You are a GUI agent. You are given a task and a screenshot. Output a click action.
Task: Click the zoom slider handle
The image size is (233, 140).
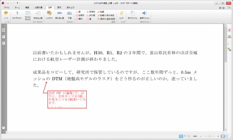coord(210,136)
